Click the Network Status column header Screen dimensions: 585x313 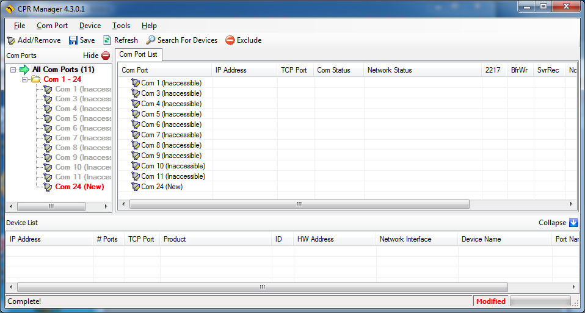[x=423, y=70]
